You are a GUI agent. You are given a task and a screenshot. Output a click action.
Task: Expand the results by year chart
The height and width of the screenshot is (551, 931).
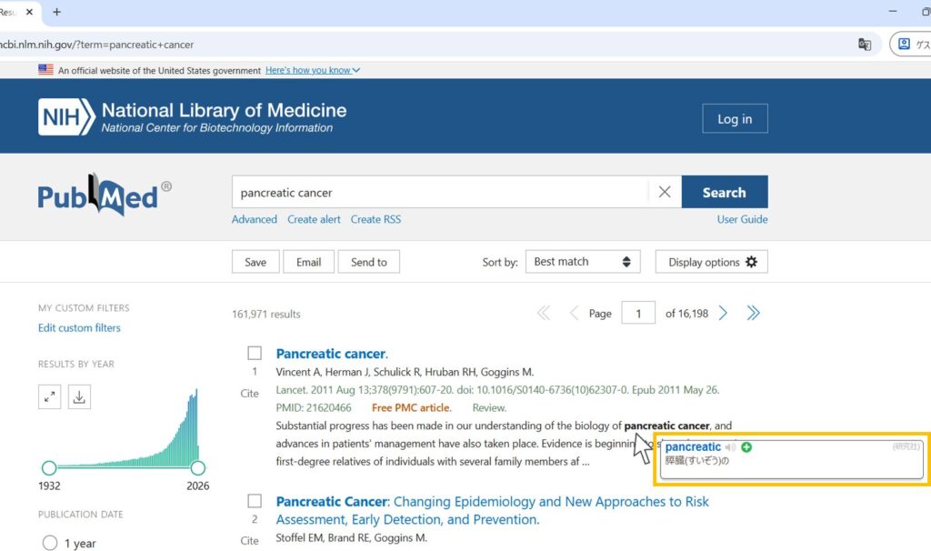(x=49, y=396)
